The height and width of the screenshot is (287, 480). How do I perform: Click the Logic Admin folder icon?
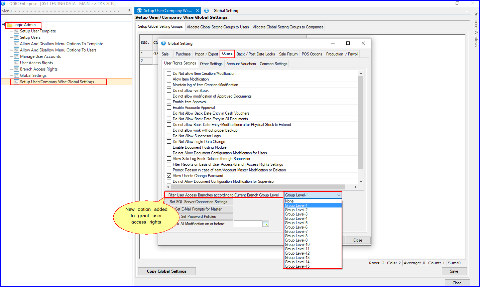(x=10, y=25)
